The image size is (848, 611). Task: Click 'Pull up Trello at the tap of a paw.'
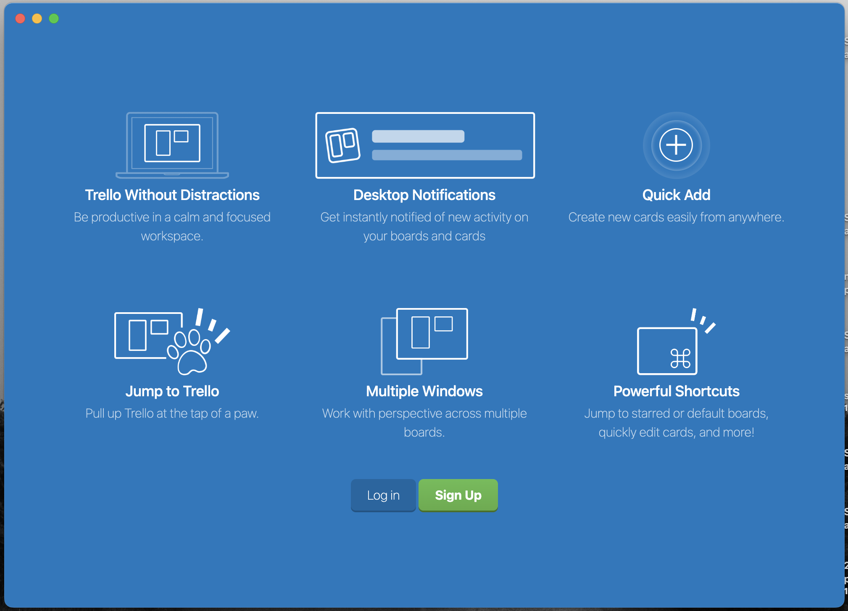[x=172, y=413]
